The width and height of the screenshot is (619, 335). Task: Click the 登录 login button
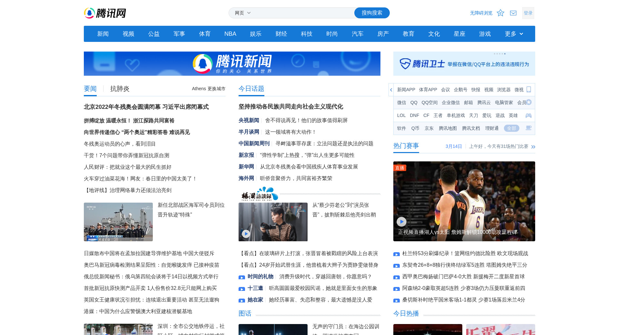528,13
